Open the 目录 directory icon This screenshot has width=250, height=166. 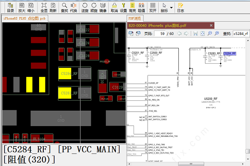(x=10, y=7)
